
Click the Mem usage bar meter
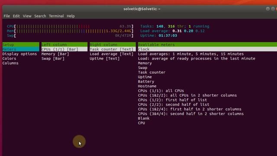70,31
